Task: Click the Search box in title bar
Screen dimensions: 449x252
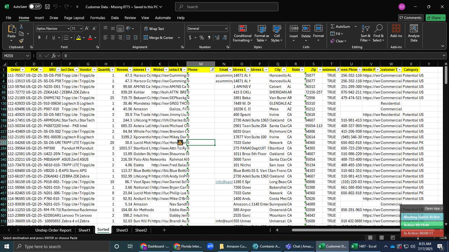Action: point(227,7)
